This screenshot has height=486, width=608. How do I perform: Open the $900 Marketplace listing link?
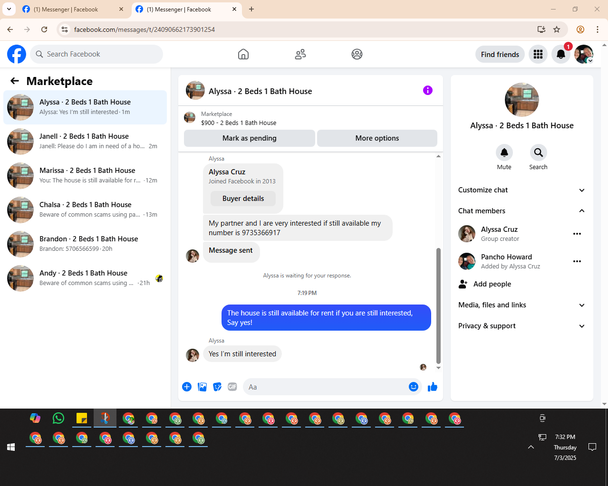[239, 123]
